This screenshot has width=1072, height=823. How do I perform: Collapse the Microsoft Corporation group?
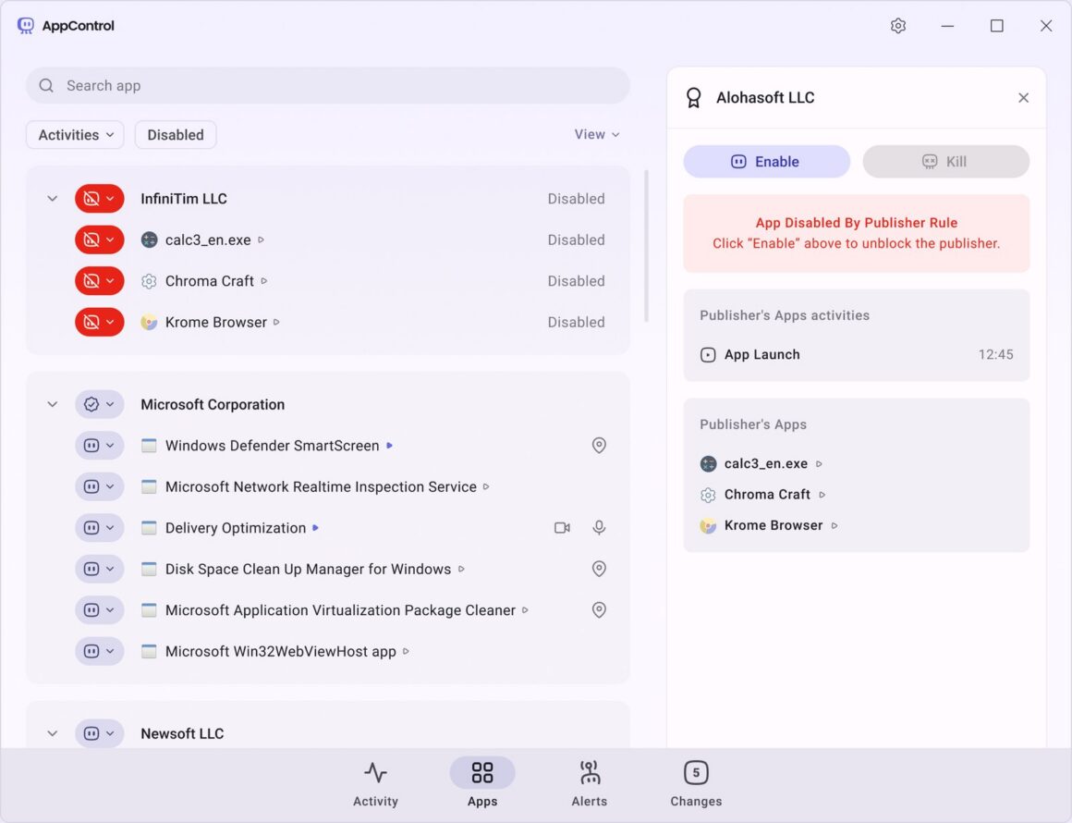click(x=53, y=404)
